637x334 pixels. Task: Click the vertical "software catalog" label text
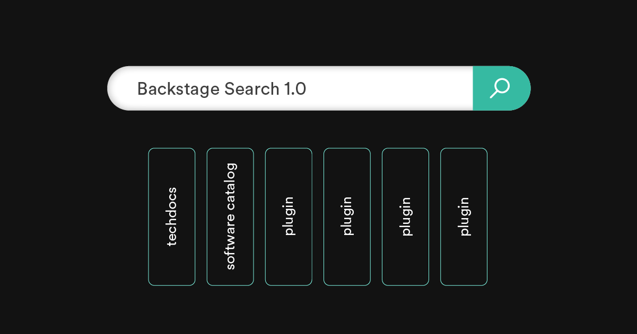tap(231, 216)
